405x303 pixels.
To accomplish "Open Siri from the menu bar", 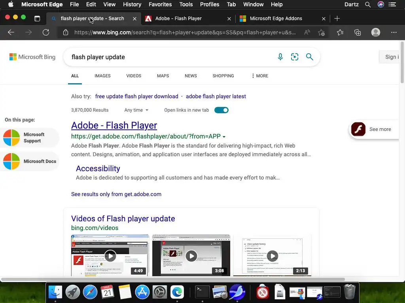I will coord(381,4).
